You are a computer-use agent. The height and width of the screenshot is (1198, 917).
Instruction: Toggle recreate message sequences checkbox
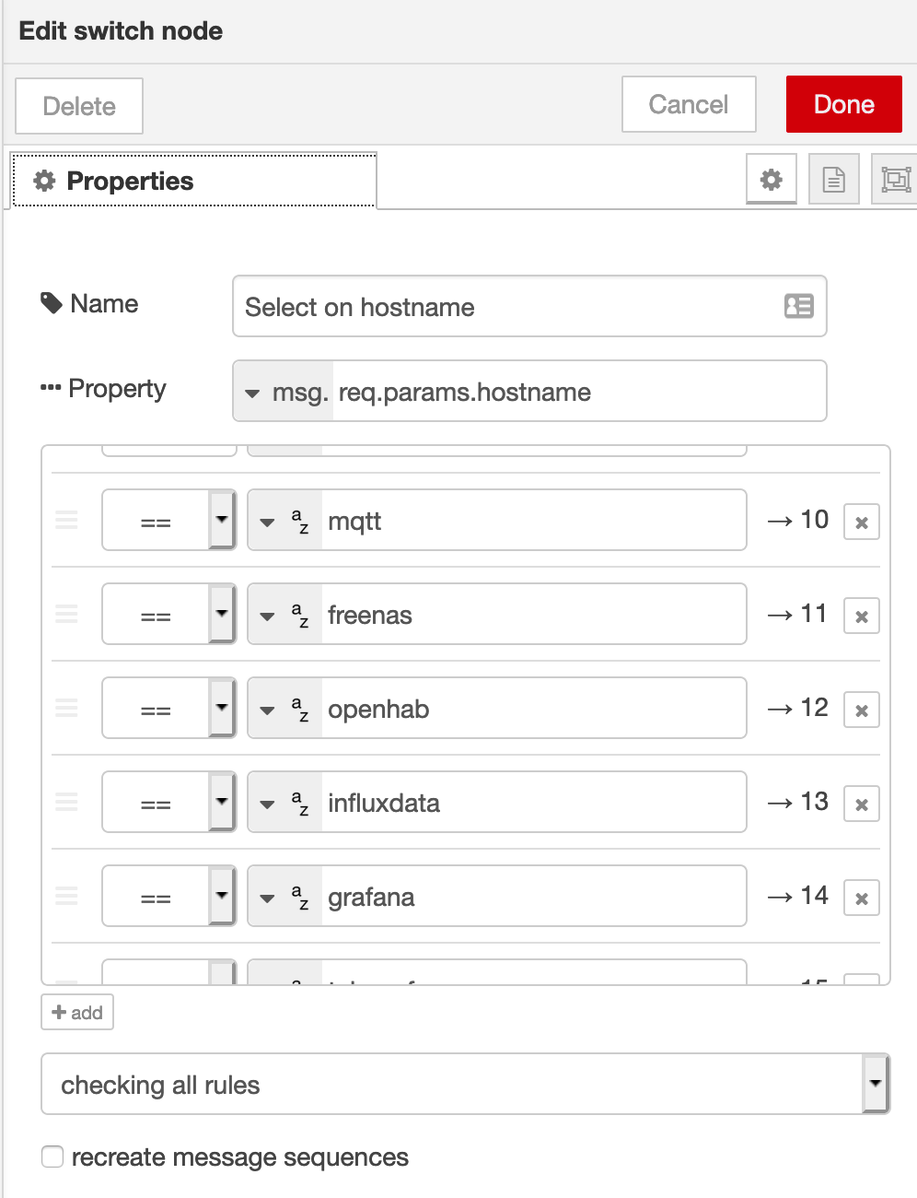point(52,1157)
